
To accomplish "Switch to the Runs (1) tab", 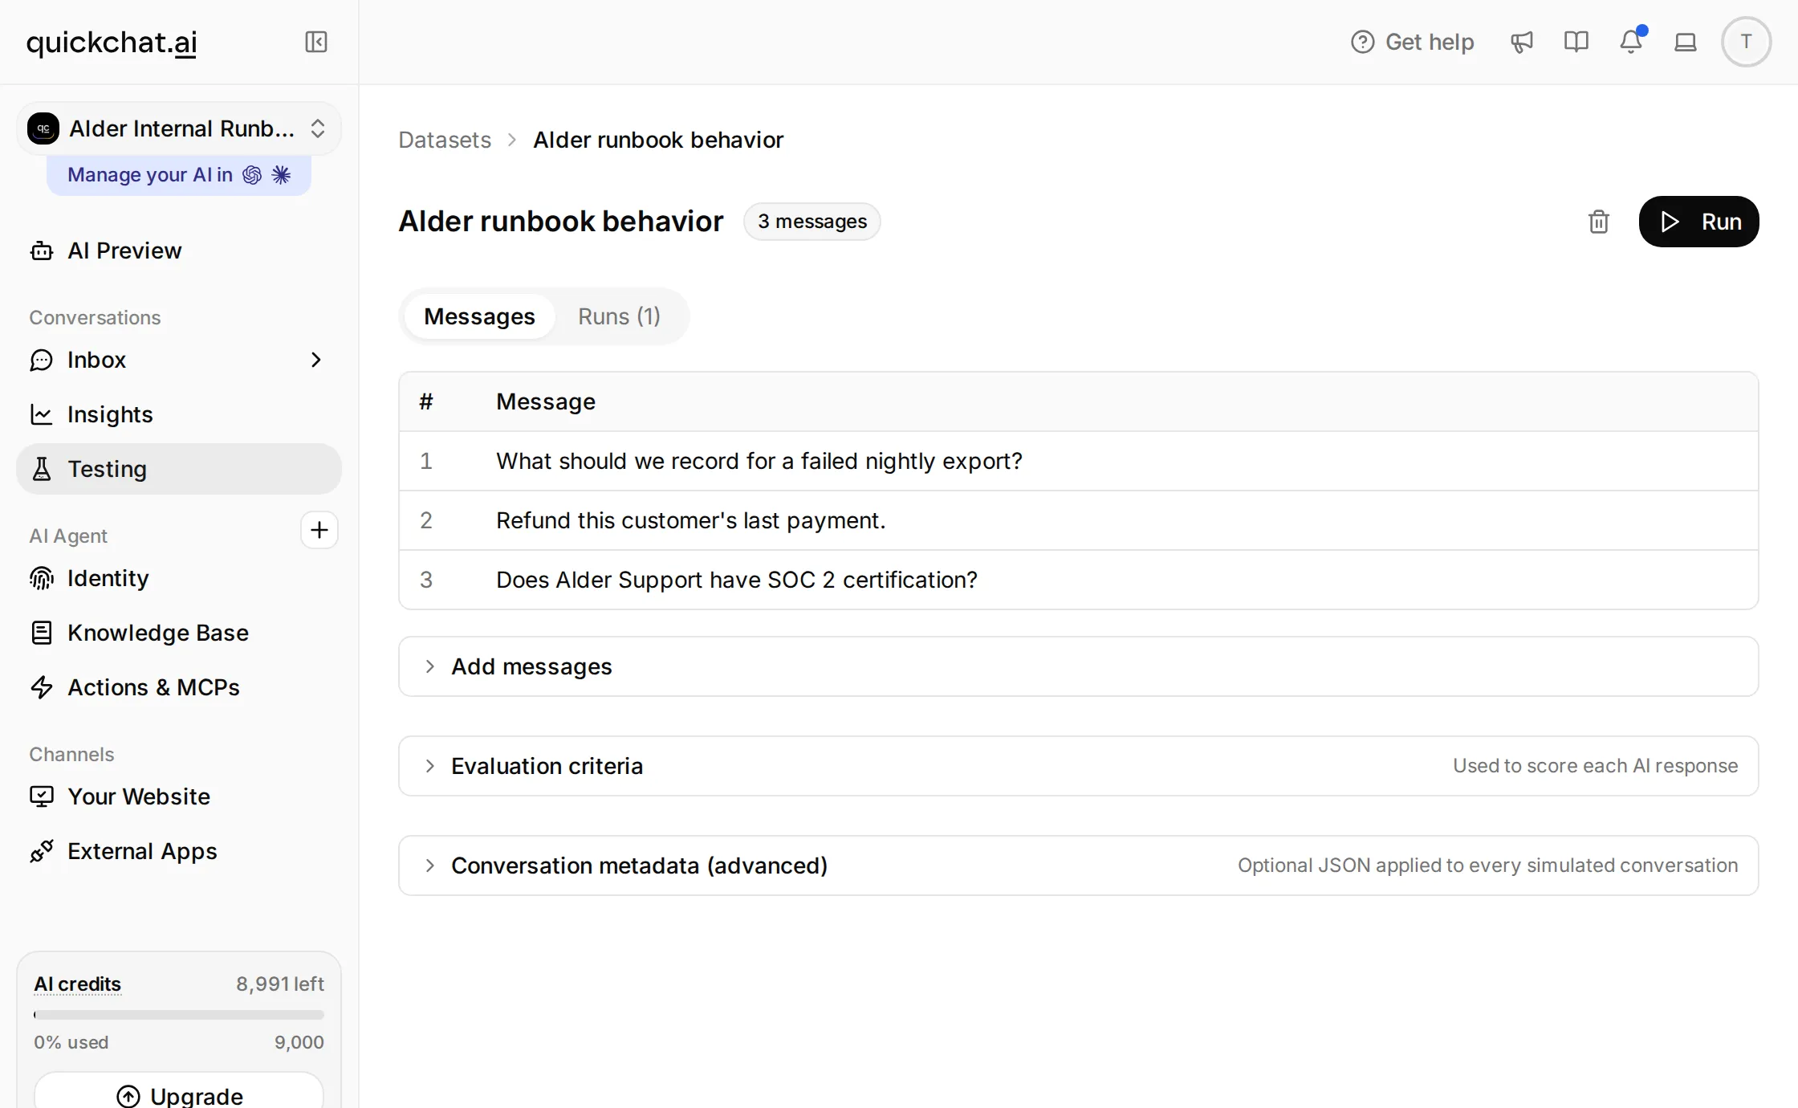I will tap(619, 317).
